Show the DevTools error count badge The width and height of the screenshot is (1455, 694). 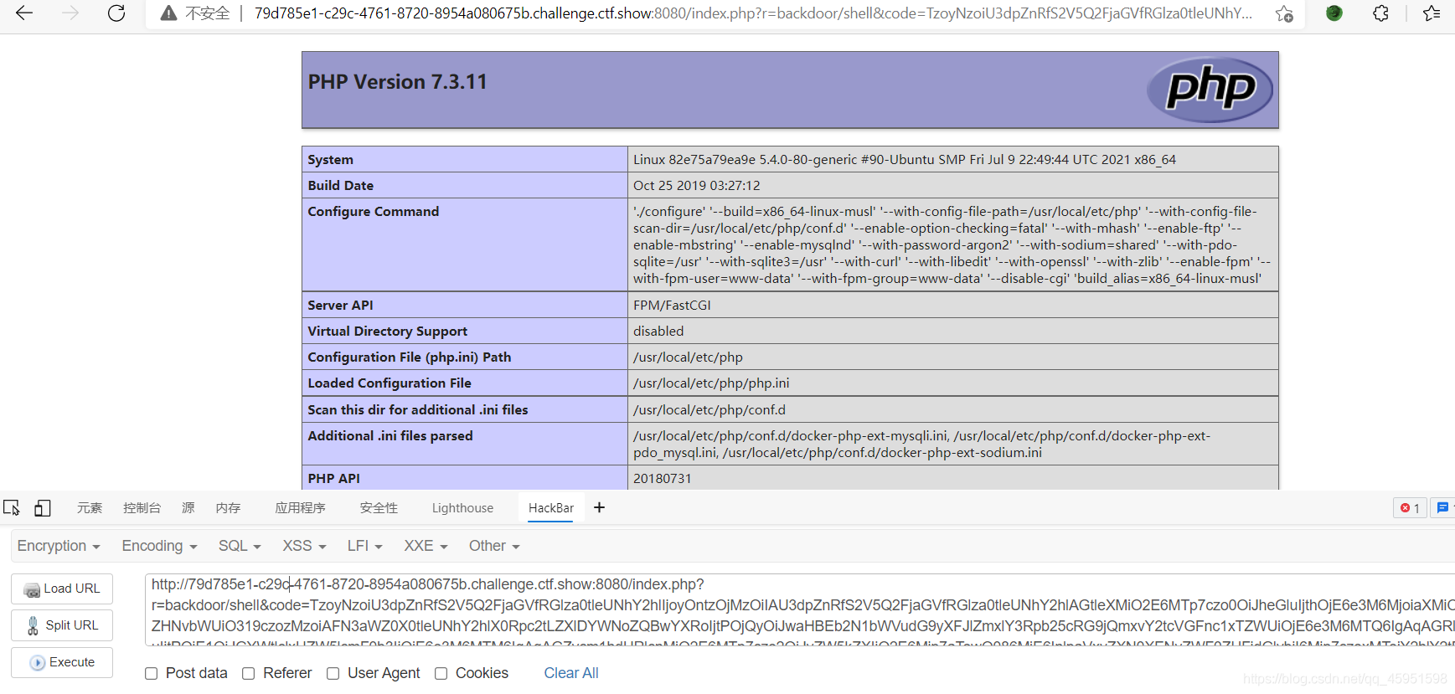(1410, 508)
